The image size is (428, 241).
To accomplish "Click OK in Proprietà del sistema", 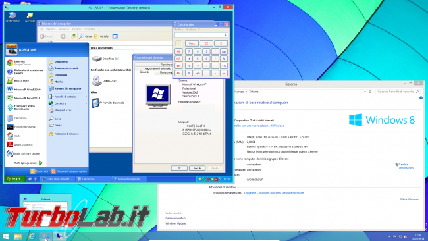I will [x=179, y=168].
